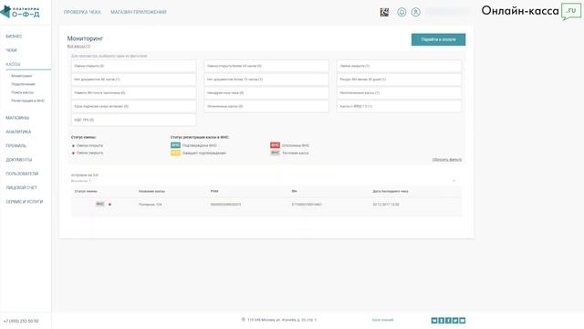Select КАССЫ sidebar section

(x=13, y=64)
